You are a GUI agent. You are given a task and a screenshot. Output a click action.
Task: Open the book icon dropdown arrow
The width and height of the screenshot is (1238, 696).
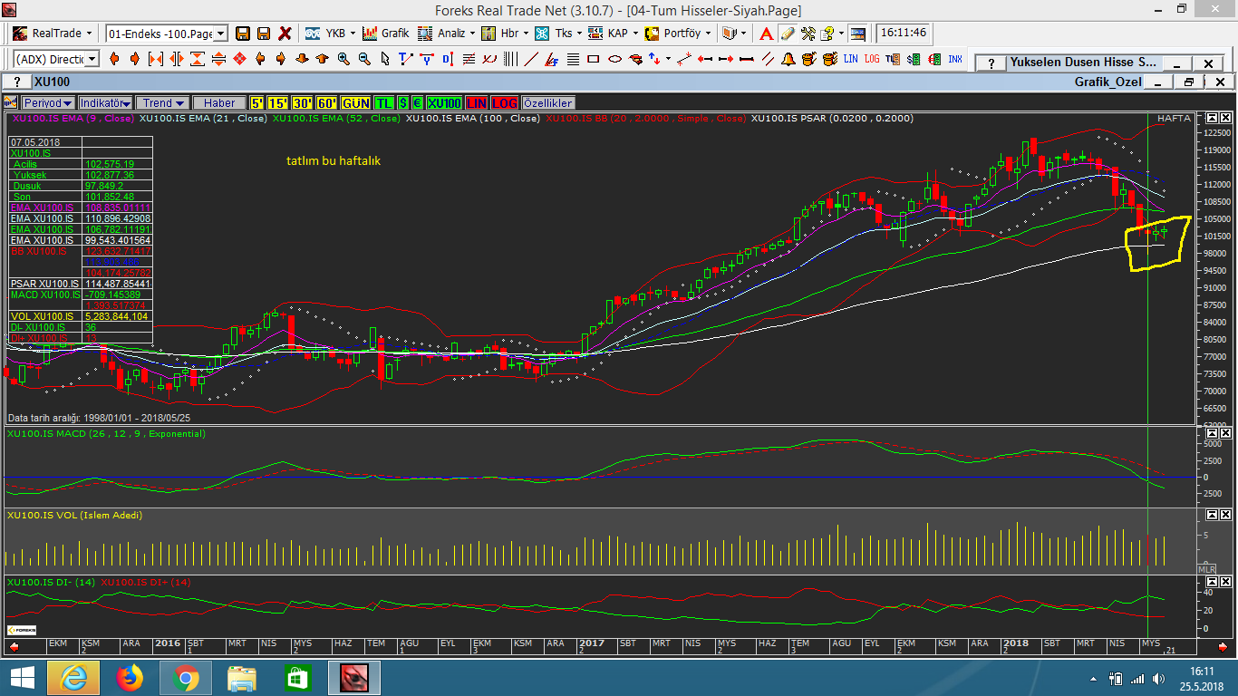(743, 34)
